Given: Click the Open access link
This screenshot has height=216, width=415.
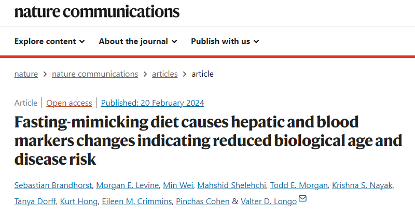Looking at the screenshot, I should pos(69,103).
